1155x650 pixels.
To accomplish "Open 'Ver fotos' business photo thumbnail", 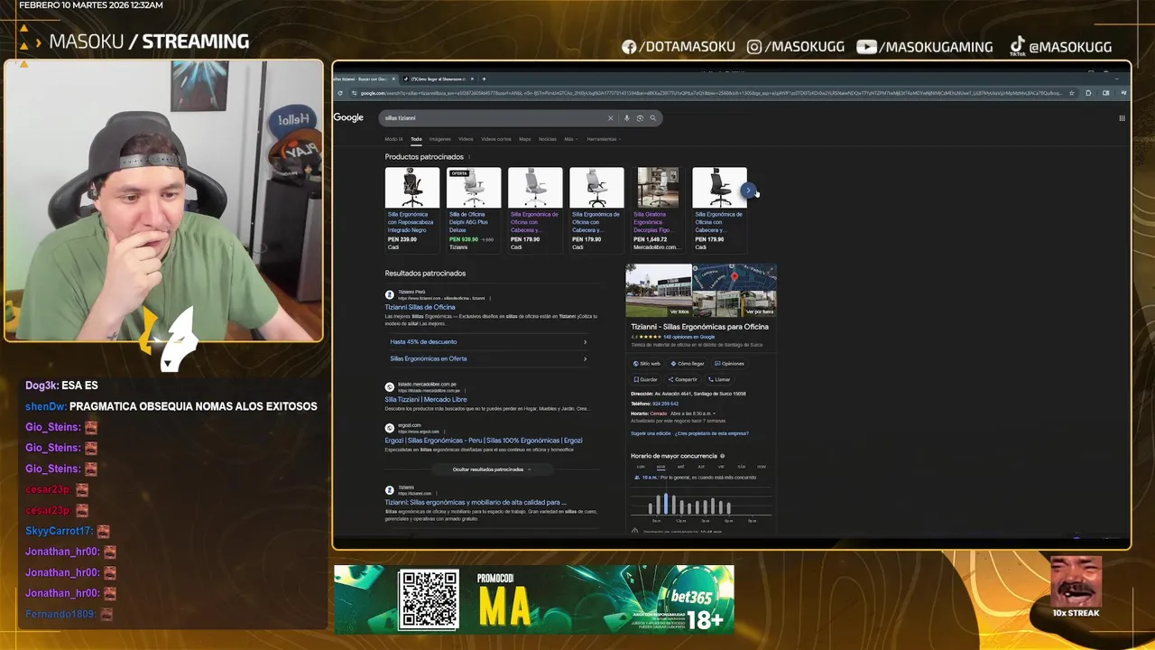I will point(659,291).
